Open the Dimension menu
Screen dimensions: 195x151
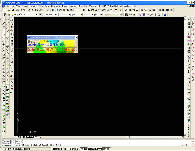pos(56,6)
